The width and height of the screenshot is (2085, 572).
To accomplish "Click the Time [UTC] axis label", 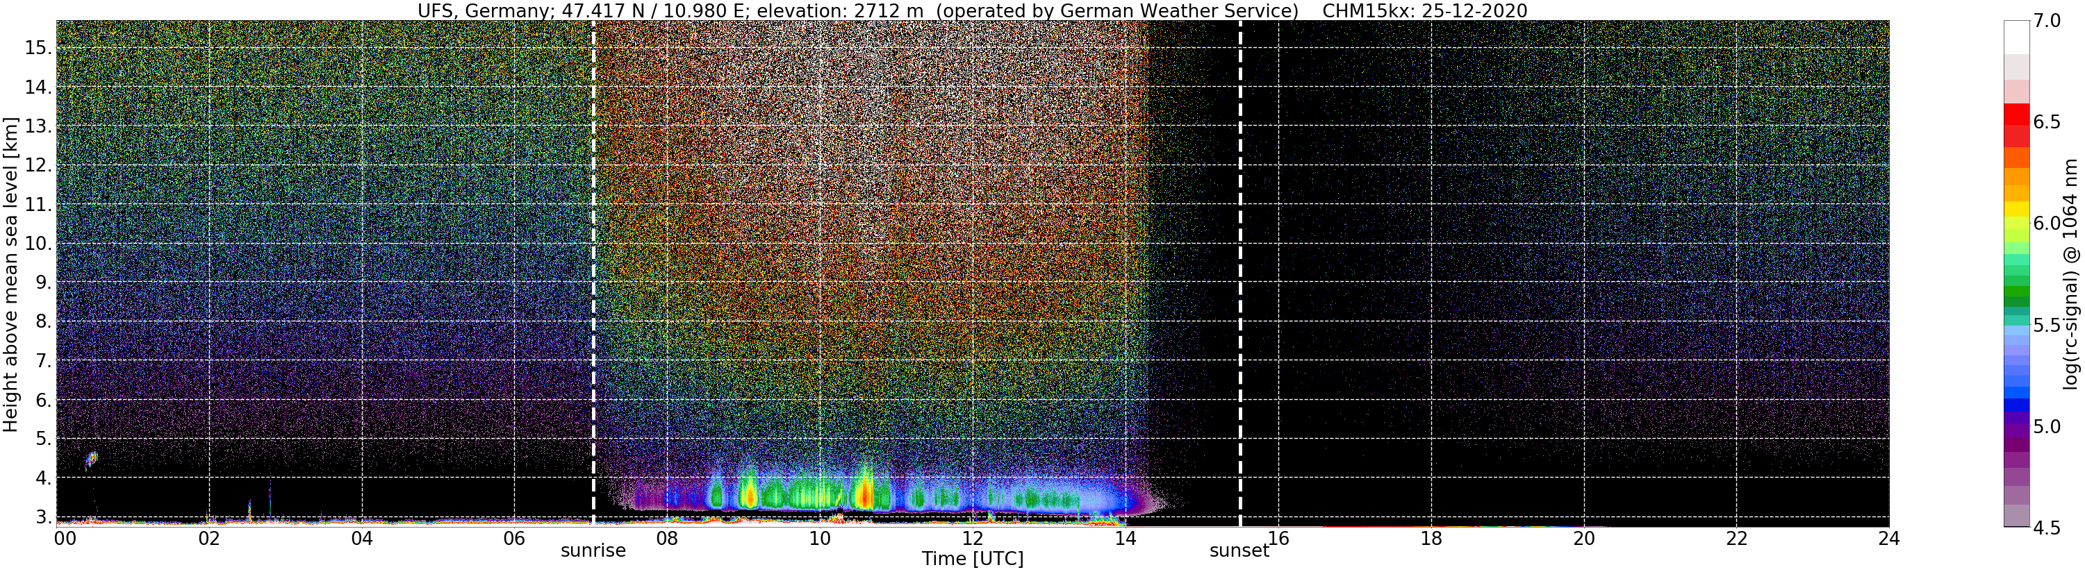I will [972, 559].
